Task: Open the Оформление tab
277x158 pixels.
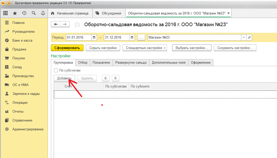Action: pos(201,63)
